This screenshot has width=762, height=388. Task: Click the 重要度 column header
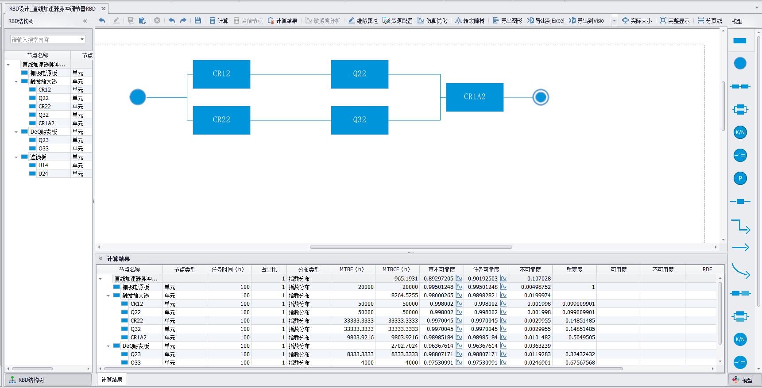[574, 269]
